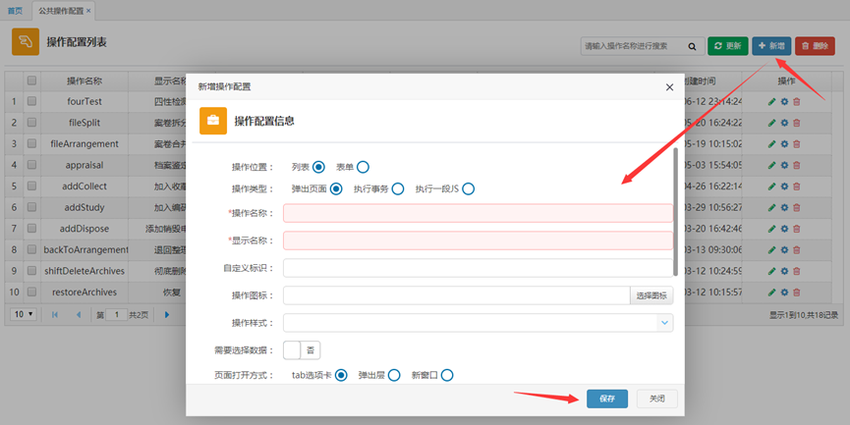Select the 弹出层 page open mode
850x425 pixels.
click(x=394, y=375)
